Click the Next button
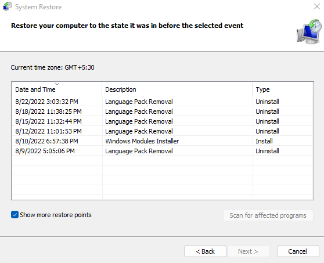The width and height of the screenshot is (324, 263). click(x=249, y=251)
